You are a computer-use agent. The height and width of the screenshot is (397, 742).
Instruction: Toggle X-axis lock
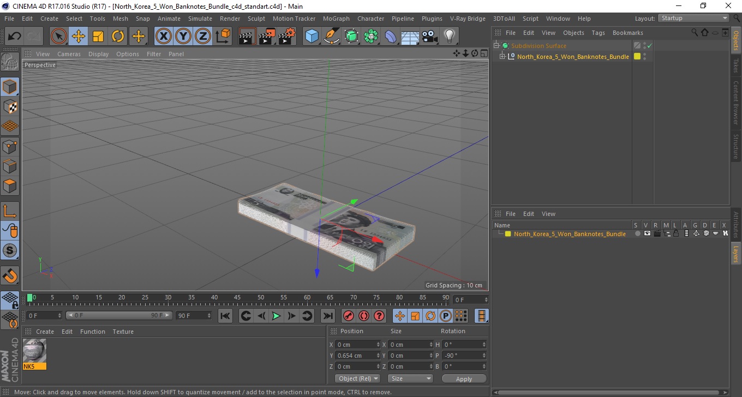pyautogui.click(x=164, y=37)
